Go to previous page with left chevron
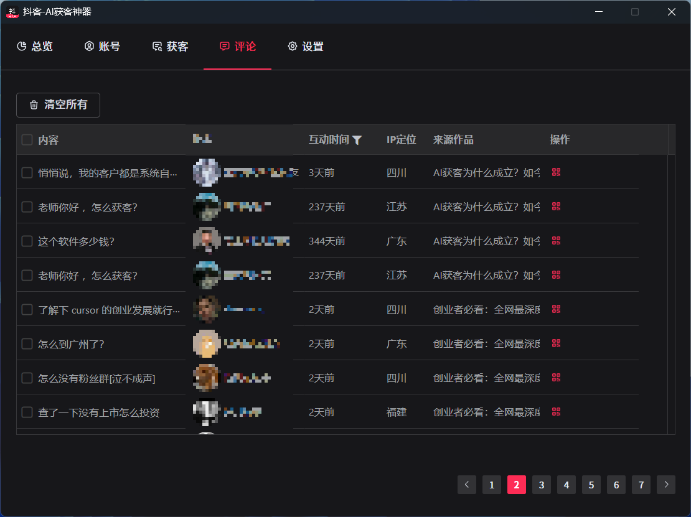This screenshot has height=517, width=691. 467,485
